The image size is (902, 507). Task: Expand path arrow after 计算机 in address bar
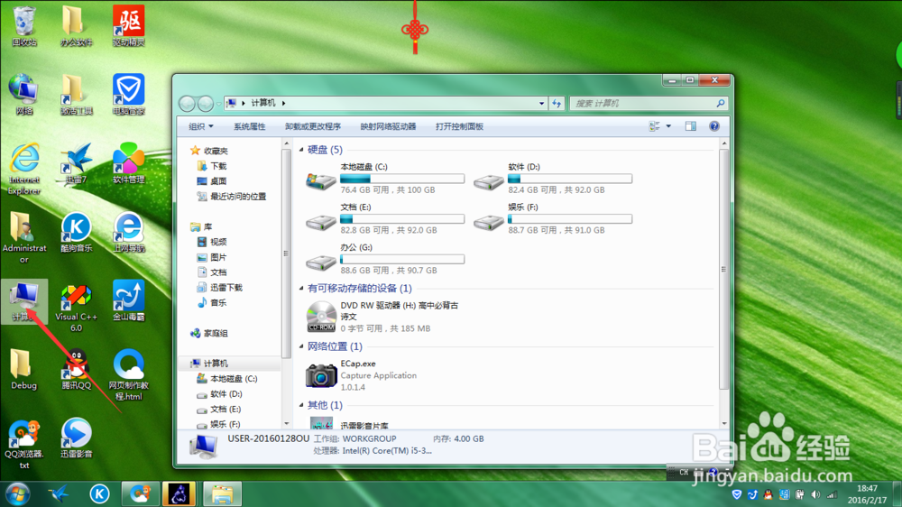click(x=283, y=103)
